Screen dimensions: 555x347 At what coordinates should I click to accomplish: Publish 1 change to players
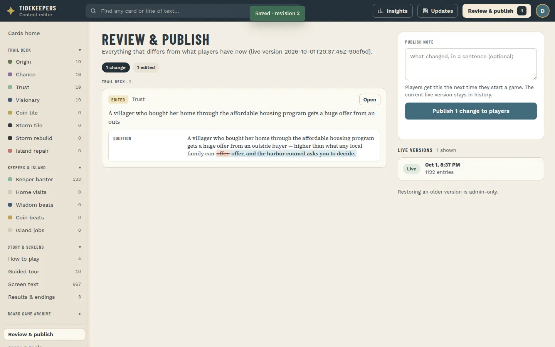[x=471, y=111]
